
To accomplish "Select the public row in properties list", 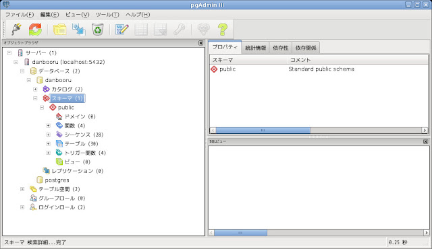I will point(319,69).
